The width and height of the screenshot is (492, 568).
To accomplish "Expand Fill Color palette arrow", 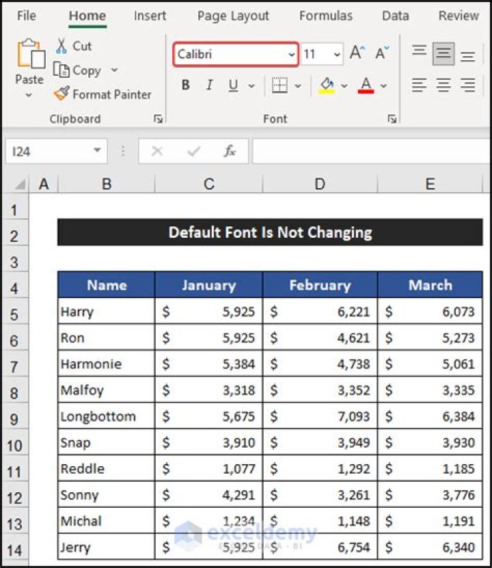I will [x=344, y=86].
